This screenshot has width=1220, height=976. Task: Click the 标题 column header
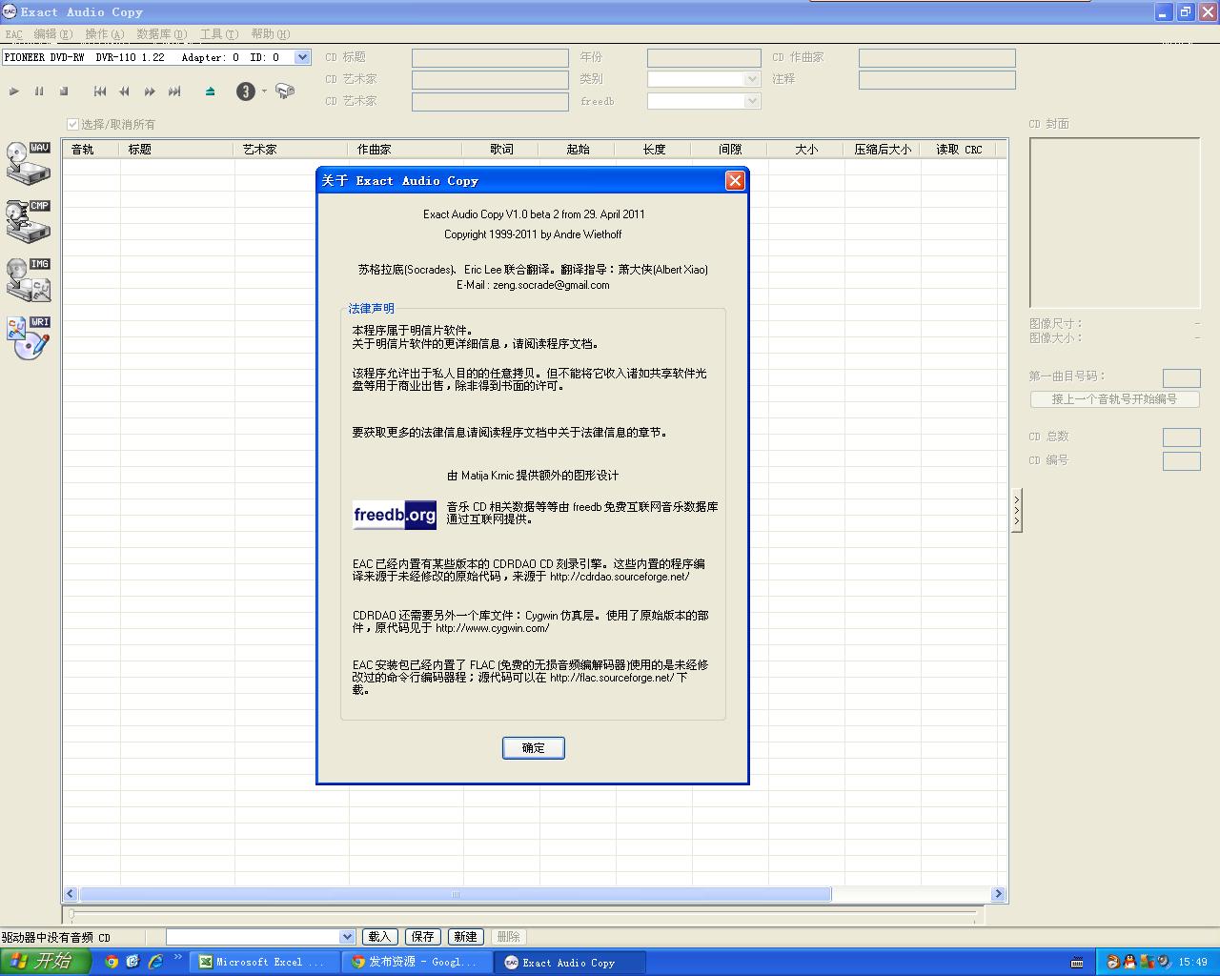tap(177, 150)
